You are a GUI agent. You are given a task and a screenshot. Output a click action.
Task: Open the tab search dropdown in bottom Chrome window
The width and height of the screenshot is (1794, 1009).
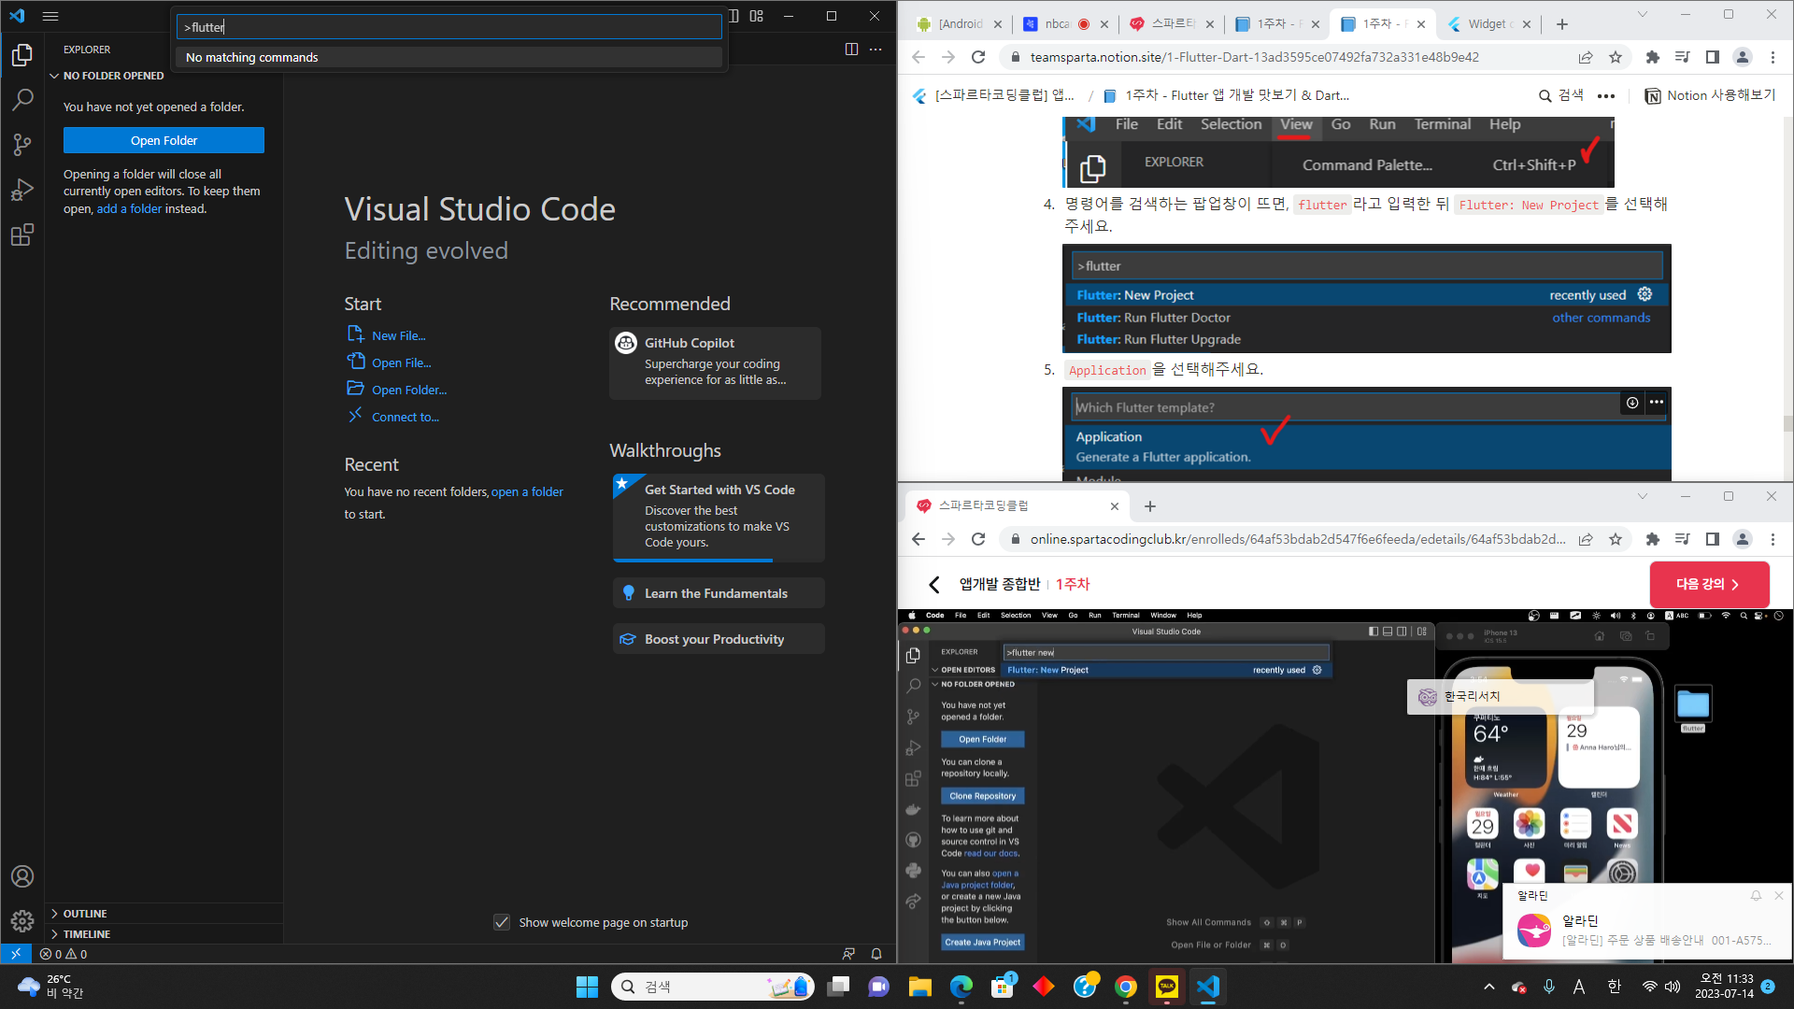pos(1643,497)
